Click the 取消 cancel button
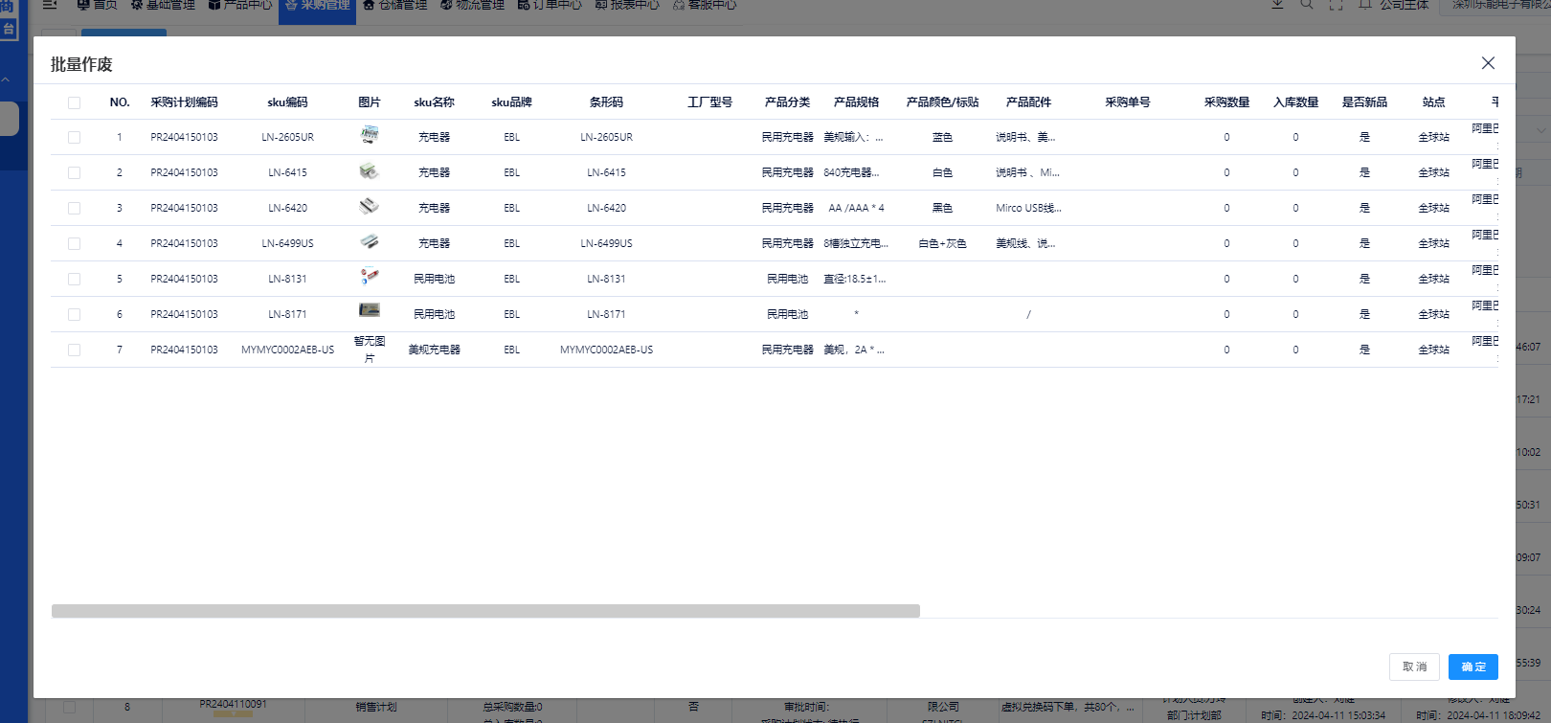This screenshot has height=723, width=1551. pyautogui.click(x=1414, y=667)
